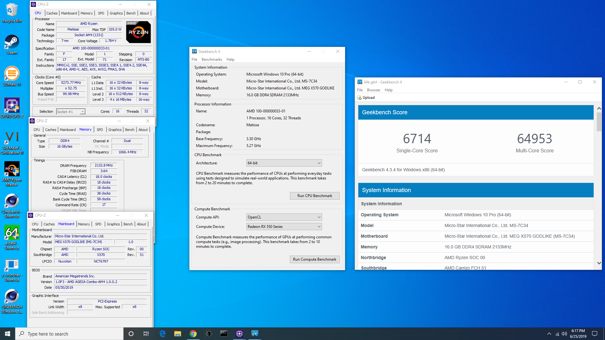Click the Upload icon in the Geekbench results window

[x=359, y=98]
